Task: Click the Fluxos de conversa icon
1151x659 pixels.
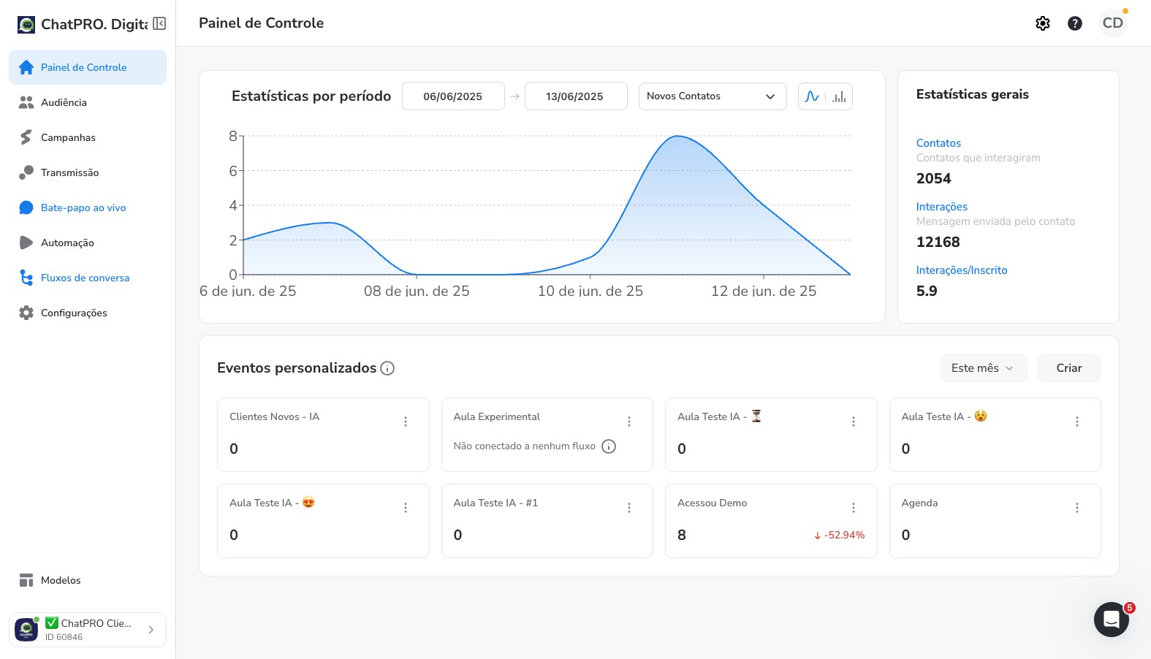Action: tap(26, 278)
